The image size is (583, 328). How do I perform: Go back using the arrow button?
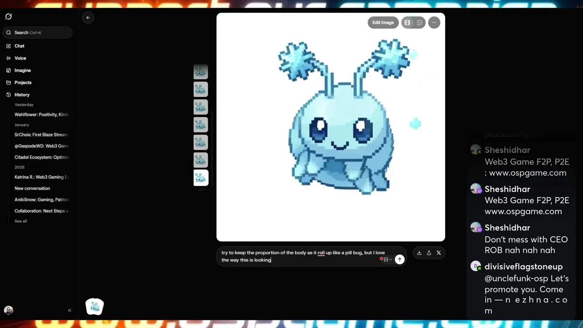pos(88,18)
